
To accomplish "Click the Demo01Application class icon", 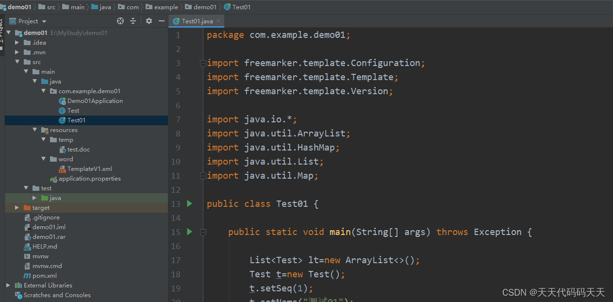I will click(63, 101).
